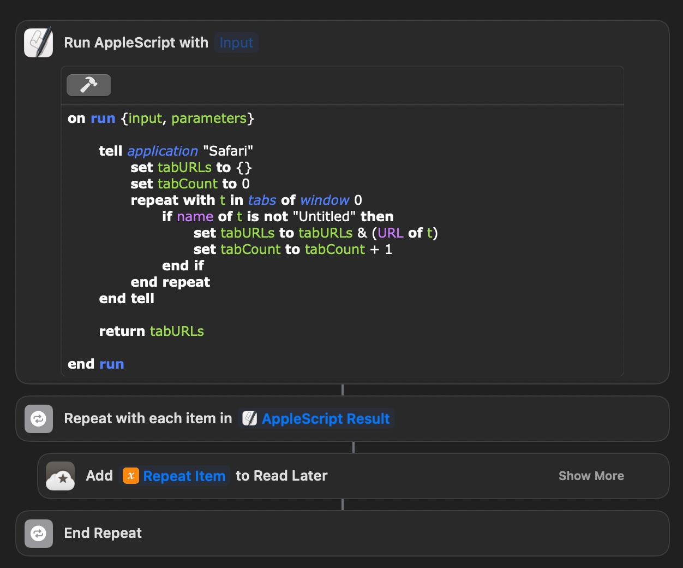Click the small AppleScript icon in result token
Viewport: 683px width, 568px height.
tap(250, 419)
